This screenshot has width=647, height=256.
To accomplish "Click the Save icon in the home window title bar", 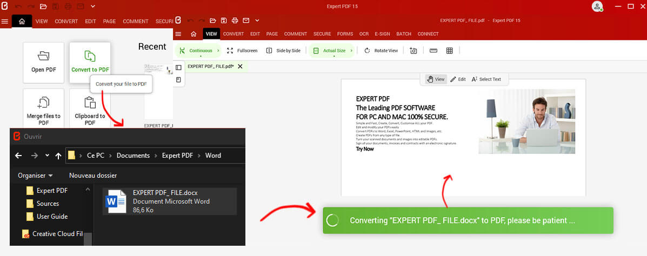I will pyautogui.click(x=56, y=6).
